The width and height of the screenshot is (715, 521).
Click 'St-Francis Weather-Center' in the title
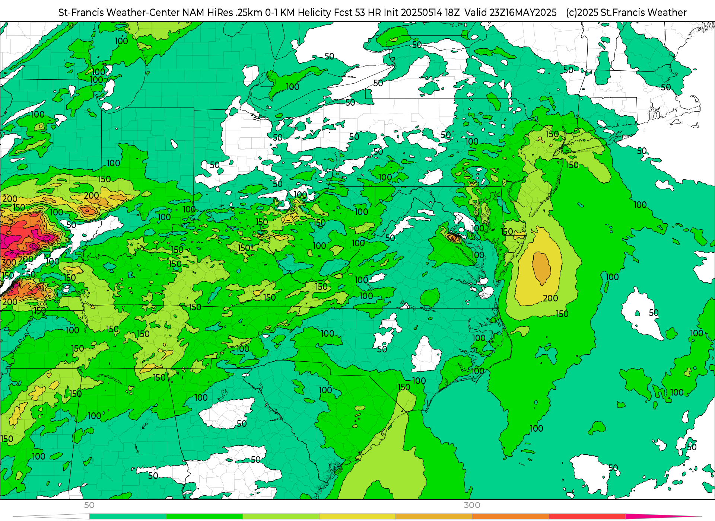coord(119,12)
